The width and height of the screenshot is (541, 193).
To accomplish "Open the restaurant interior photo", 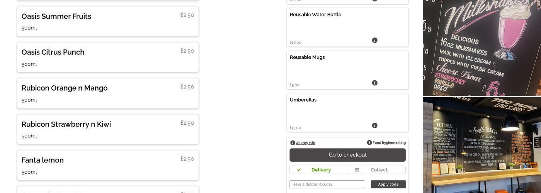I will point(481,145).
